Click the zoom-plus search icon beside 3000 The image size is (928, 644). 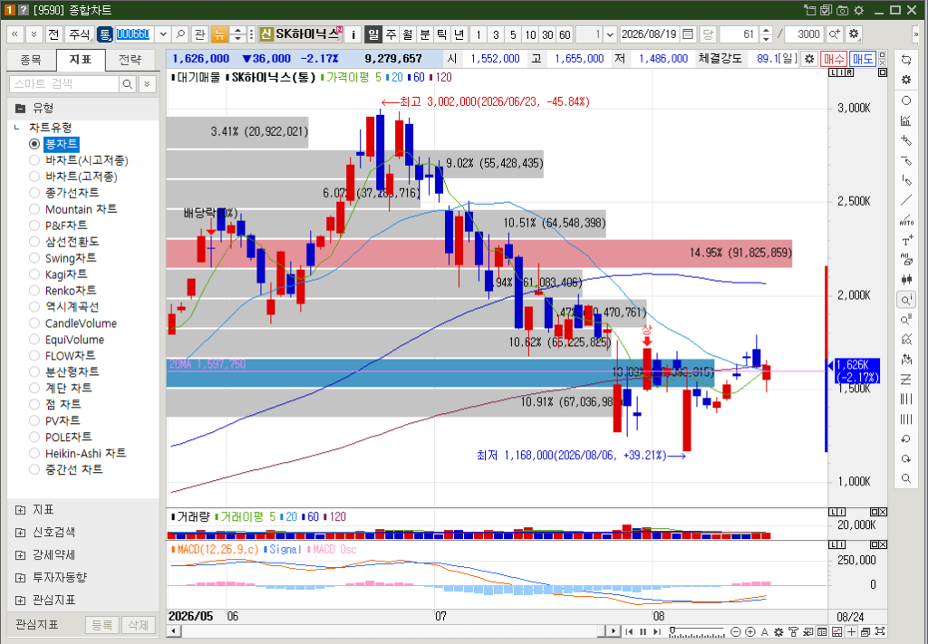(835, 34)
